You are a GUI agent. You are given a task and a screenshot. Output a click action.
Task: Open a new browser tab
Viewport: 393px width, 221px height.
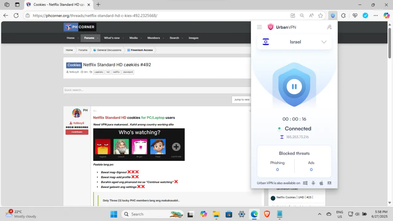[98, 5]
